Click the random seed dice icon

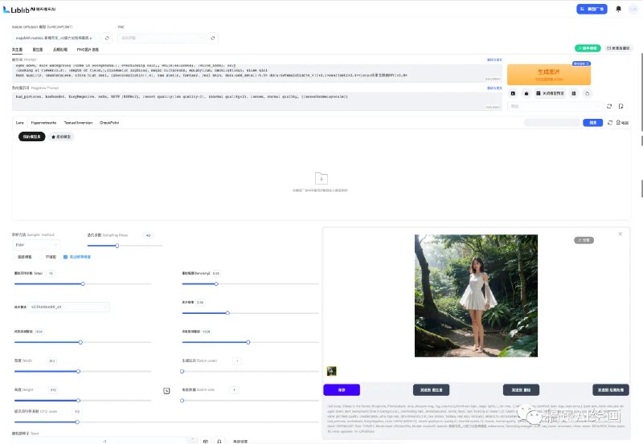pyautogui.click(x=206, y=441)
